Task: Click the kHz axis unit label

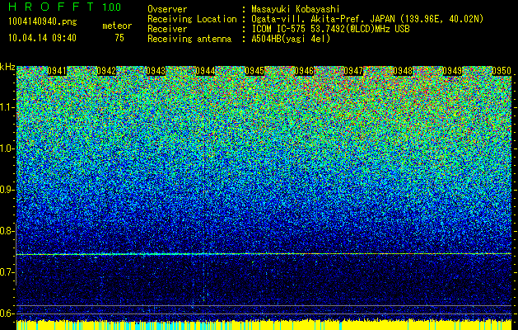Action: (7, 67)
